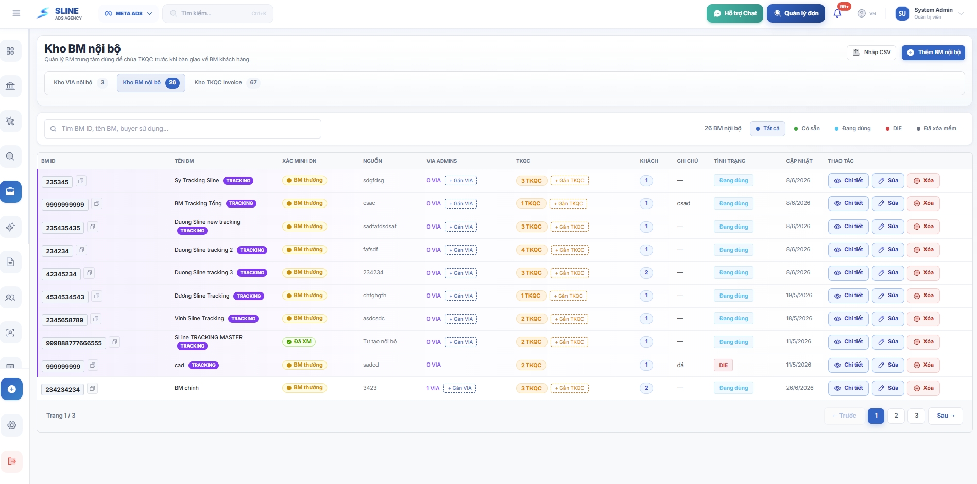The height and width of the screenshot is (484, 977).
Task: Click Thêm BM nội bộ button
Action: click(933, 53)
